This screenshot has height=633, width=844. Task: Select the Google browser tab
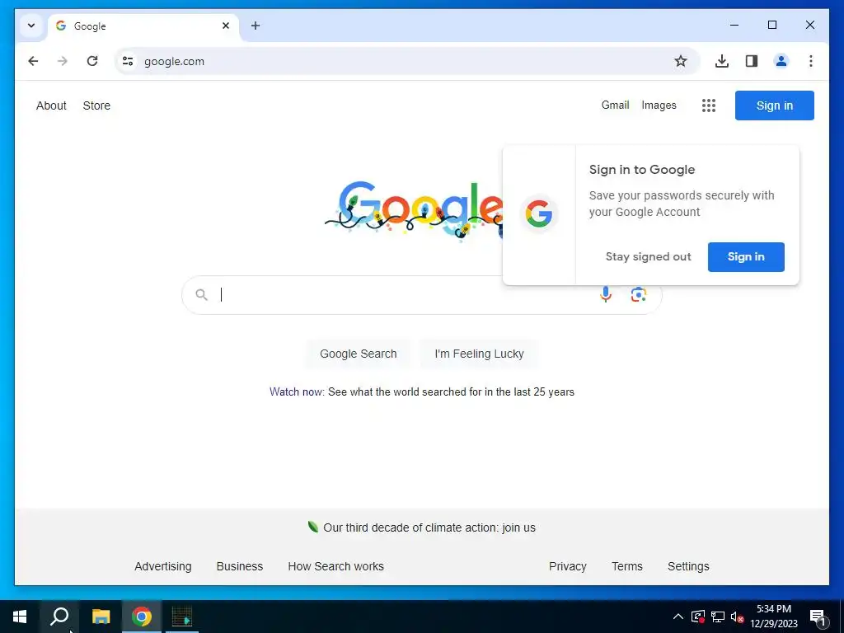143,26
